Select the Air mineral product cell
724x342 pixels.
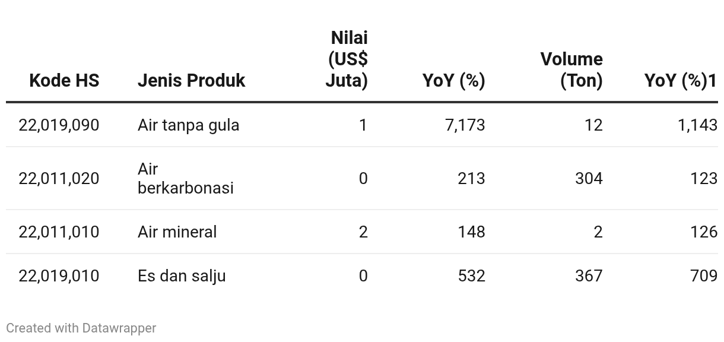(177, 232)
